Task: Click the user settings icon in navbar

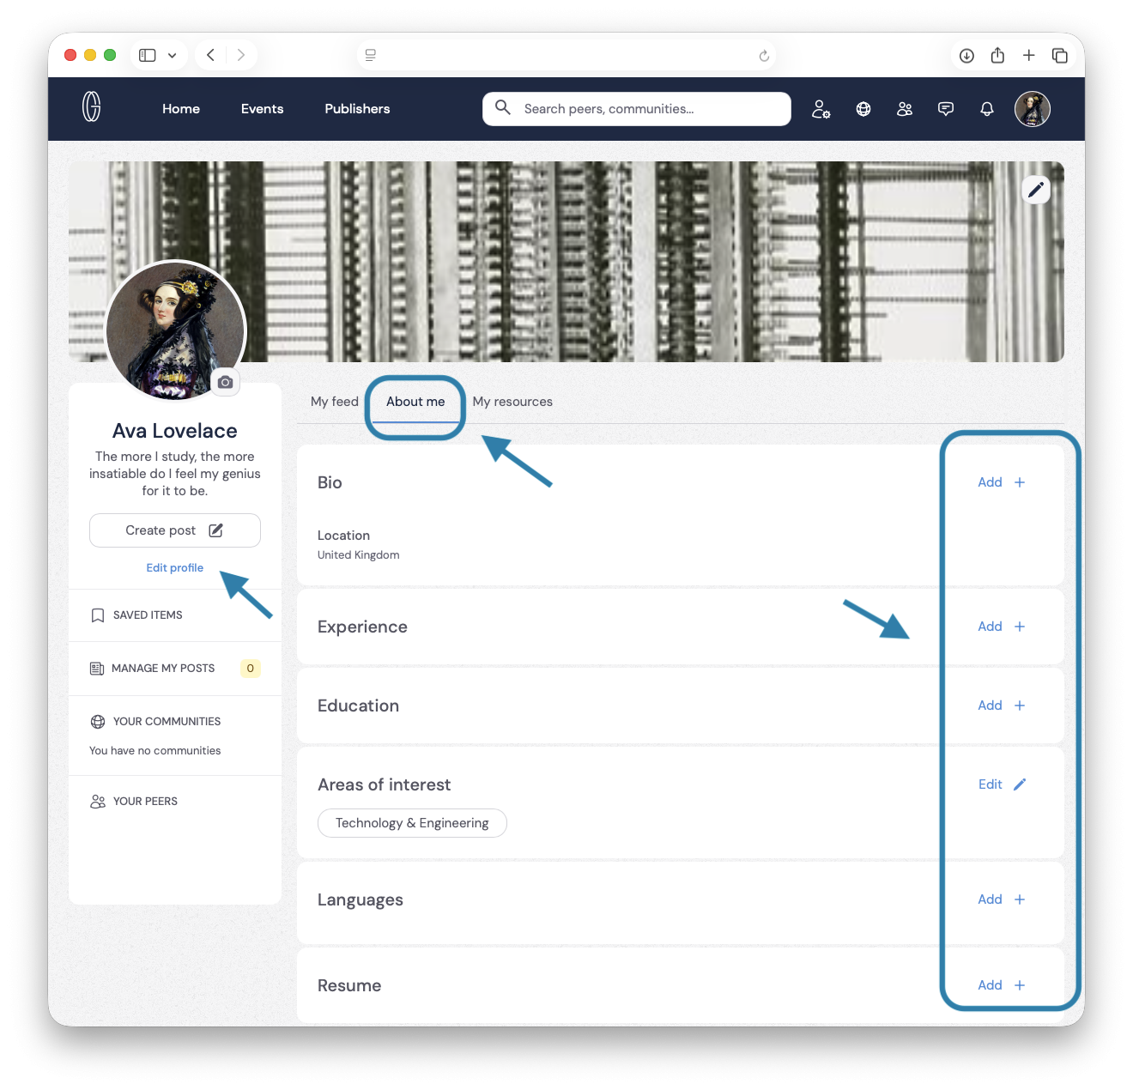Action: click(821, 109)
